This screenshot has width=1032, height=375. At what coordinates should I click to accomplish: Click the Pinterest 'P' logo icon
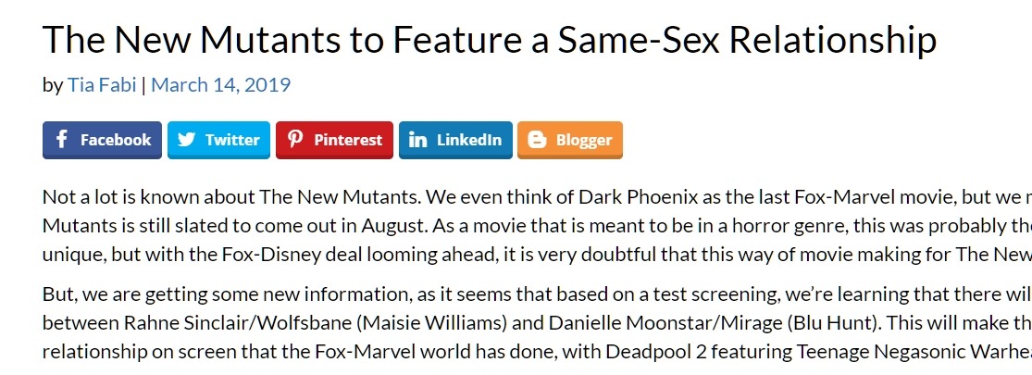tap(295, 140)
